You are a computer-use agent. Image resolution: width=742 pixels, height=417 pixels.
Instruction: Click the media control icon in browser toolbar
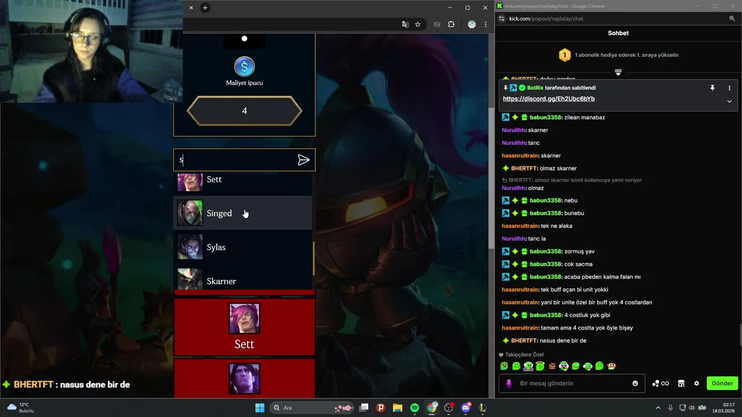[x=437, y=24]
